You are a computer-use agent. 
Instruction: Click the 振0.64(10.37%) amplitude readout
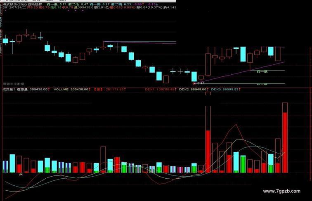[x=149, y=7]
